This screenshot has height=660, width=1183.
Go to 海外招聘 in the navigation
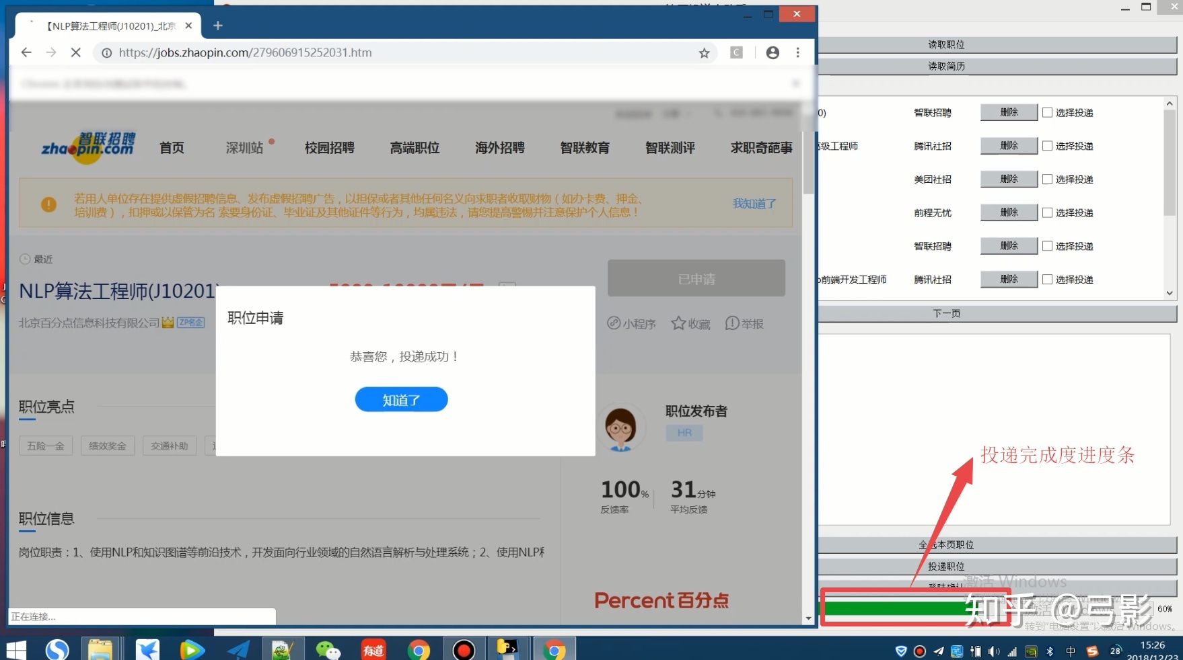499,147
